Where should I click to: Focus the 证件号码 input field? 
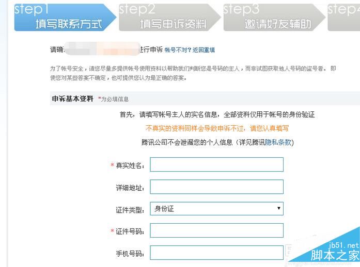(216, 230)
